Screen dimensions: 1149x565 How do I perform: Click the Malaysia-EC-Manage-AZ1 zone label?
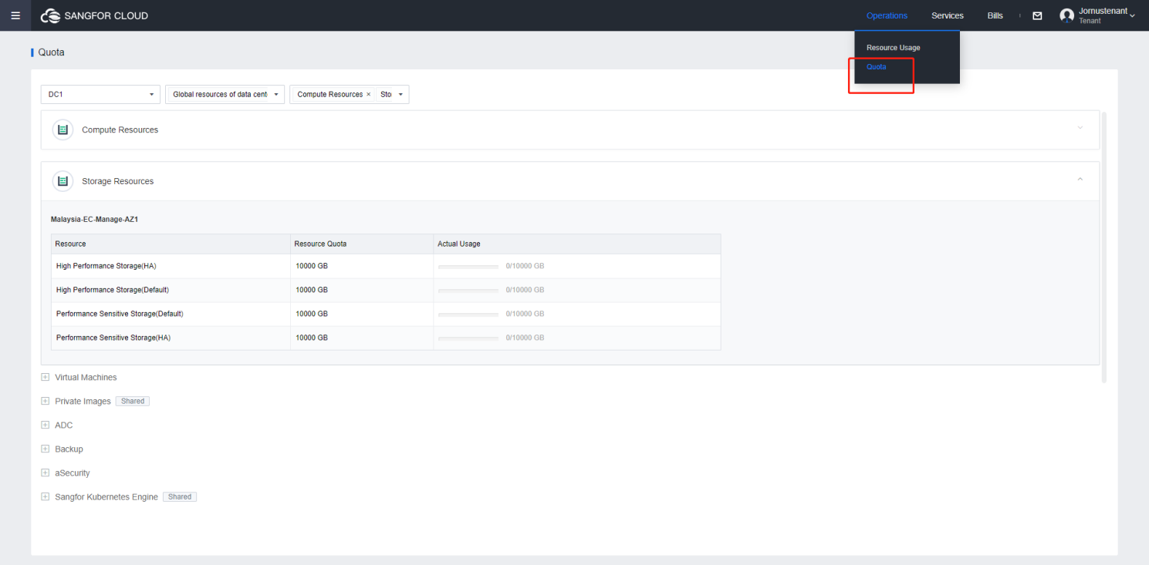tap(94, 219)
